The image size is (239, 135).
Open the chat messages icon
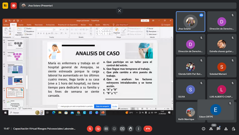218,129
